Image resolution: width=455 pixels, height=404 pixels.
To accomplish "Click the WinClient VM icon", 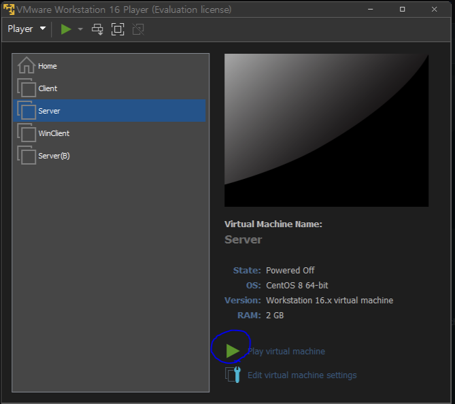I will 27,133.
